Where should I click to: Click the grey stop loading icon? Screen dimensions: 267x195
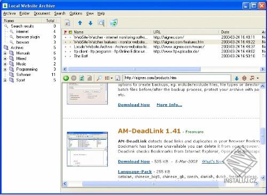[90, 78]
